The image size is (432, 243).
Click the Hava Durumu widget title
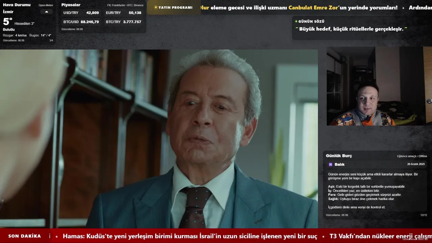(17, 5)
